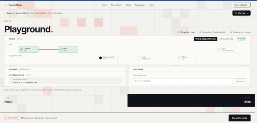Click the No activity yet. text
The height and width of the screenshot is (123, 257).
point(140,75)
